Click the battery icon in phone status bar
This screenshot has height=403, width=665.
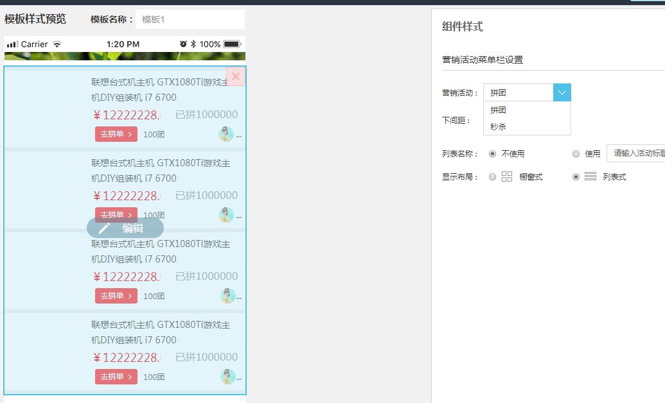tap(232, 44)
